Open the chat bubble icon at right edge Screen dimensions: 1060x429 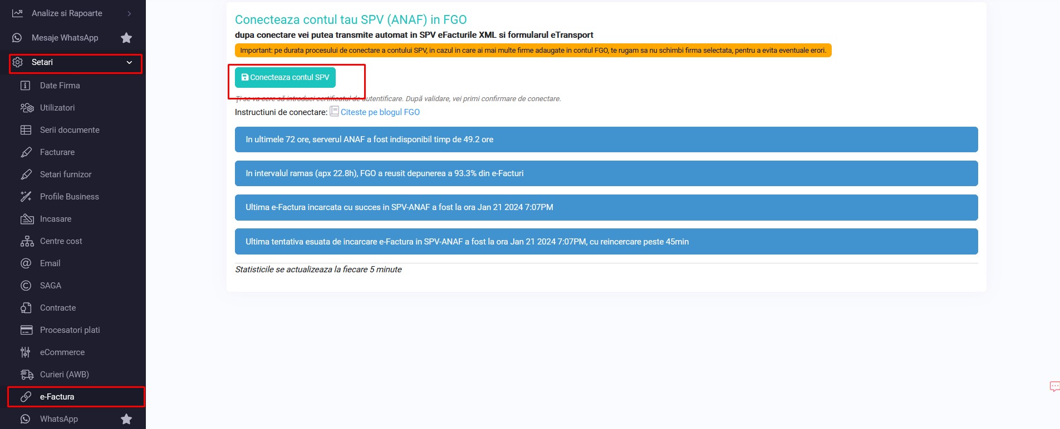1054,386
